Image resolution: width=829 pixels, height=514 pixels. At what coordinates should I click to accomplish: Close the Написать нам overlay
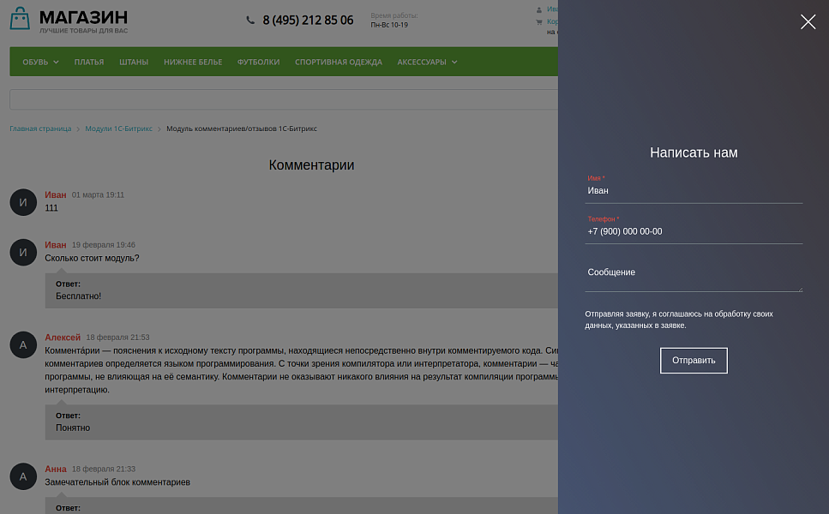coord(807,21)
